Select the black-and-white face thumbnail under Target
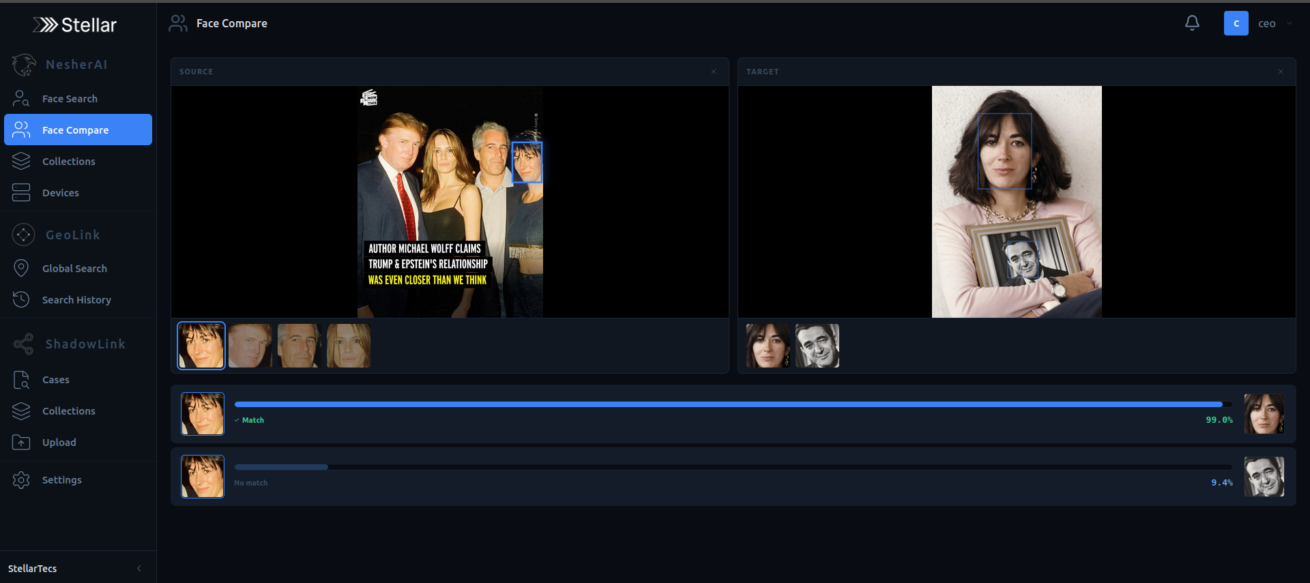 [817, 346]
